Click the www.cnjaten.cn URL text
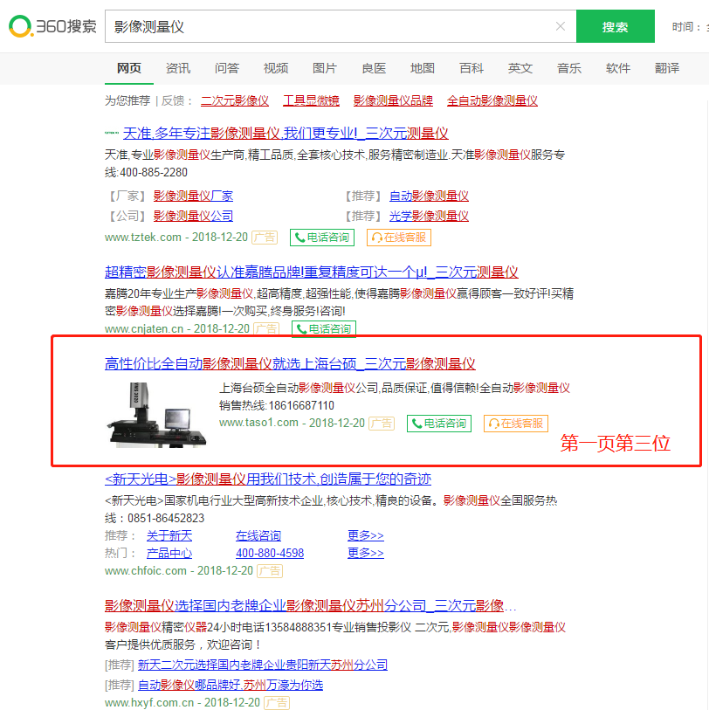The width and height of the screenshot is (709, 710). pyautogui.click(x=144, y=328)
